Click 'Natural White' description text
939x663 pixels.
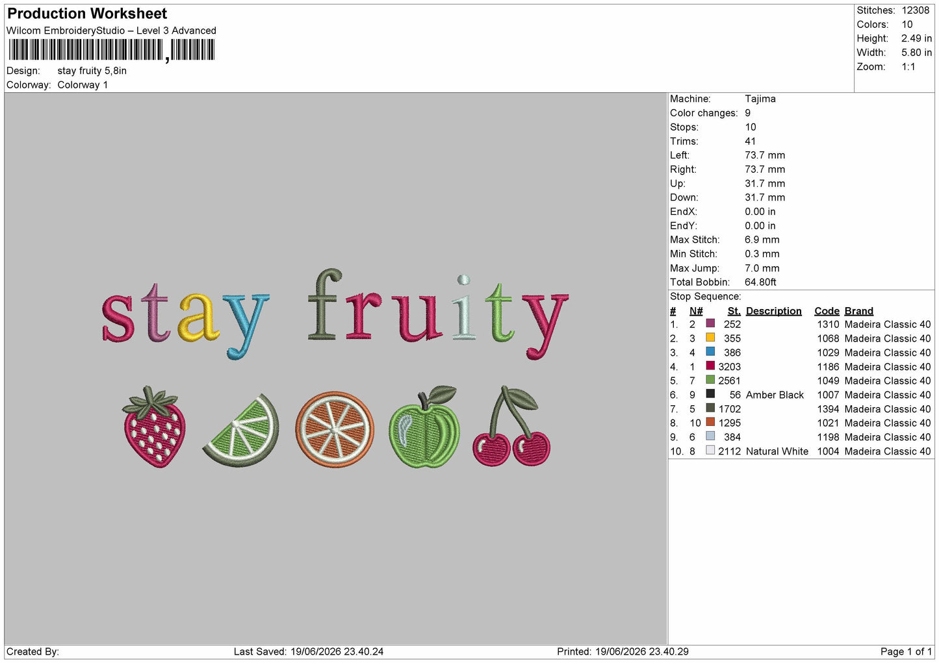click(x=777, y=451)
